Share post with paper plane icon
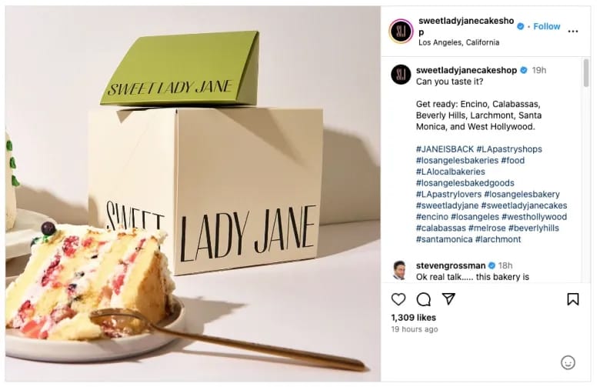The height and width of the screenshot is (387, 600). click(448, 299)
